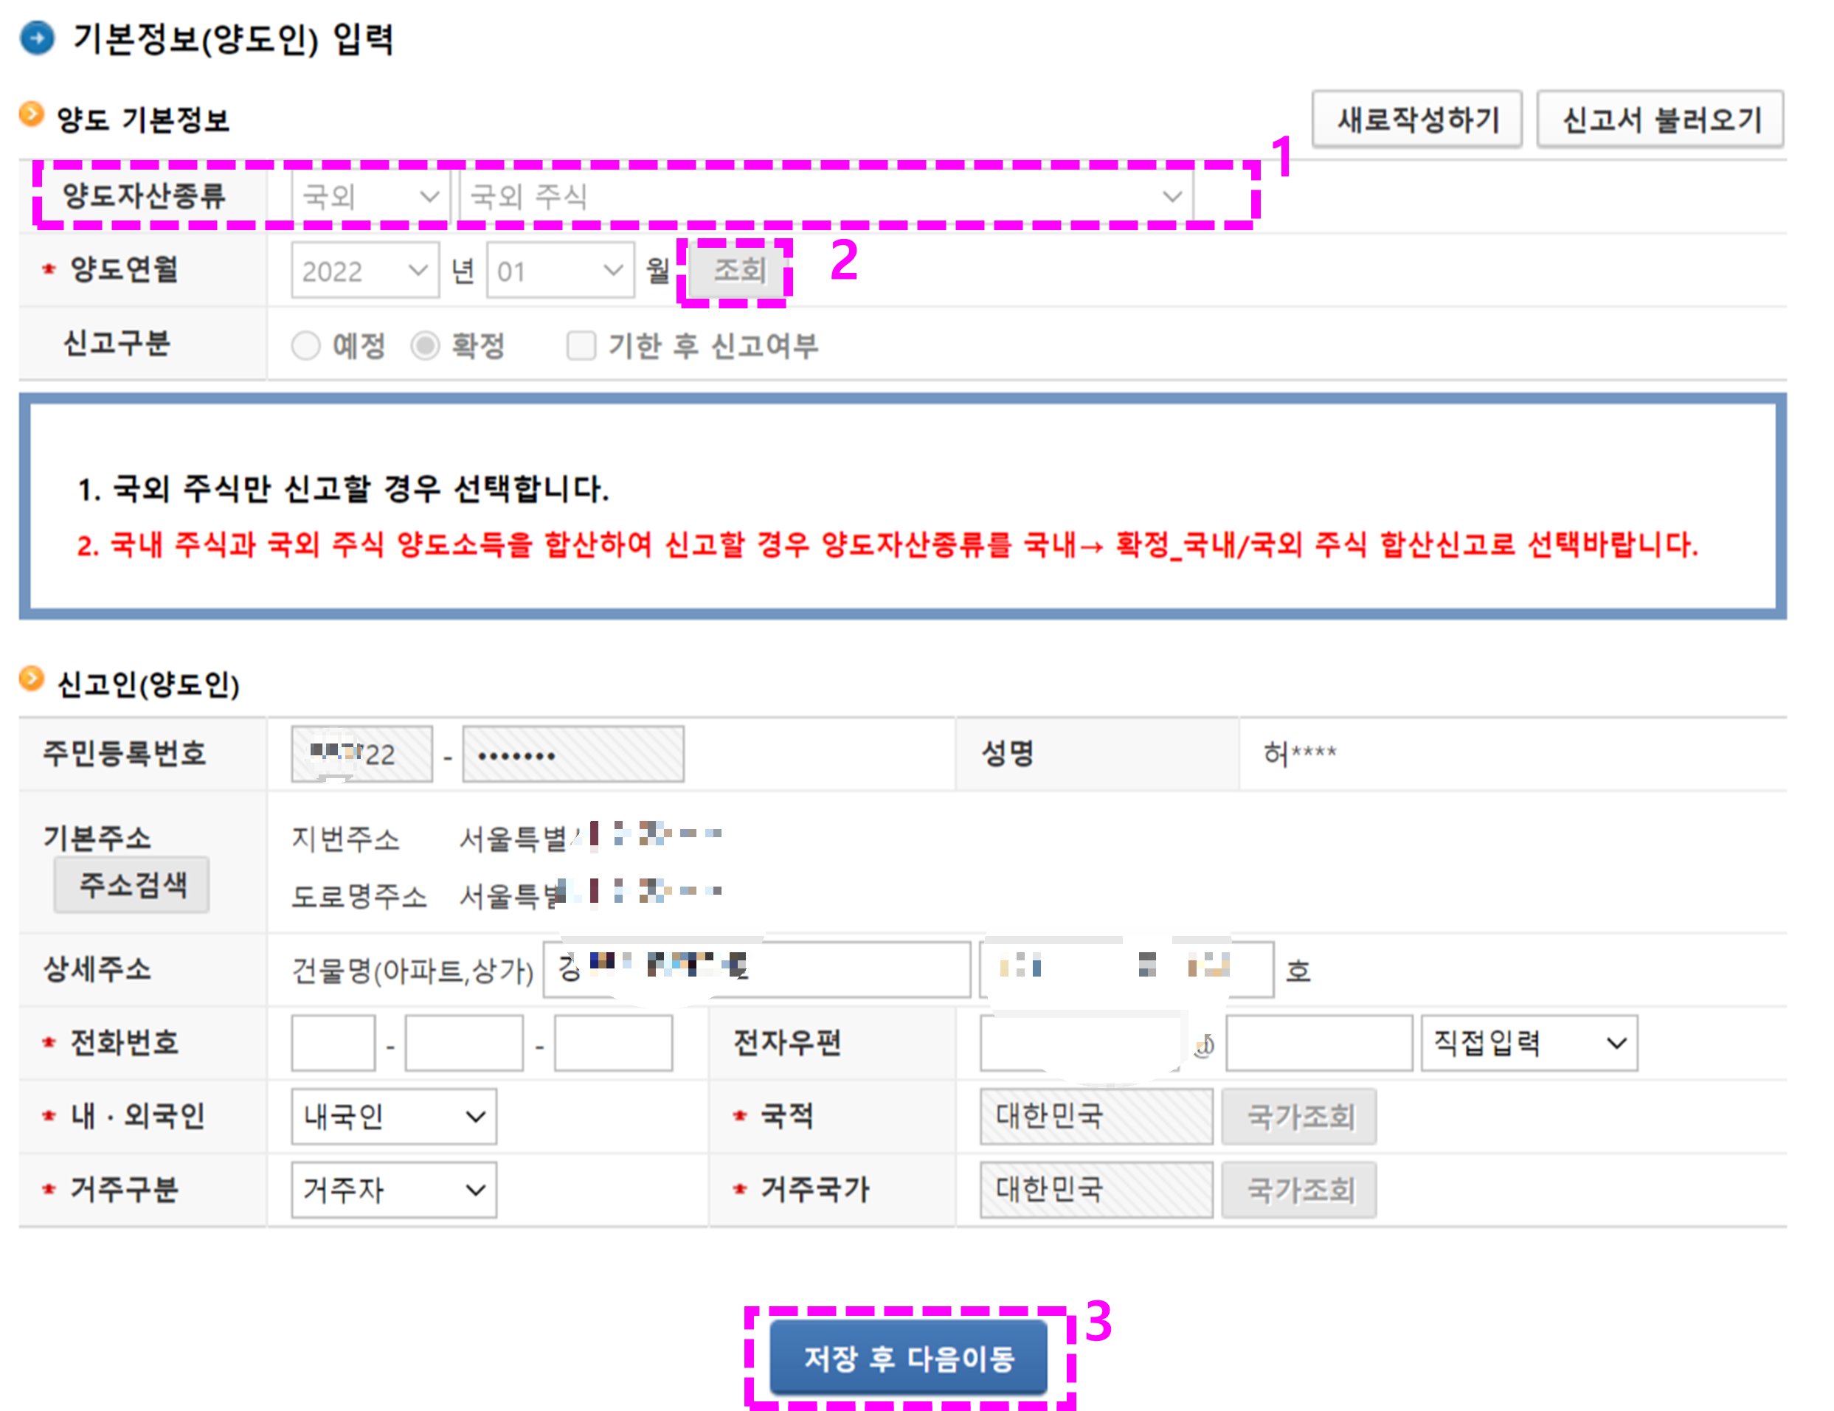The width and height of the screenshot is (1834, 1411).
Task: Click orange bullet icon next to 신고인(양도인)
Action: coord(31,679)
